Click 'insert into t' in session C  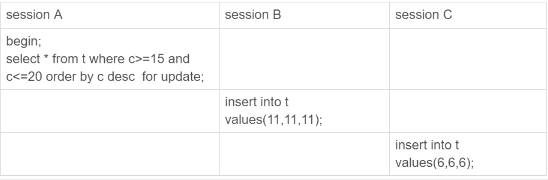(x=420, y=147)
